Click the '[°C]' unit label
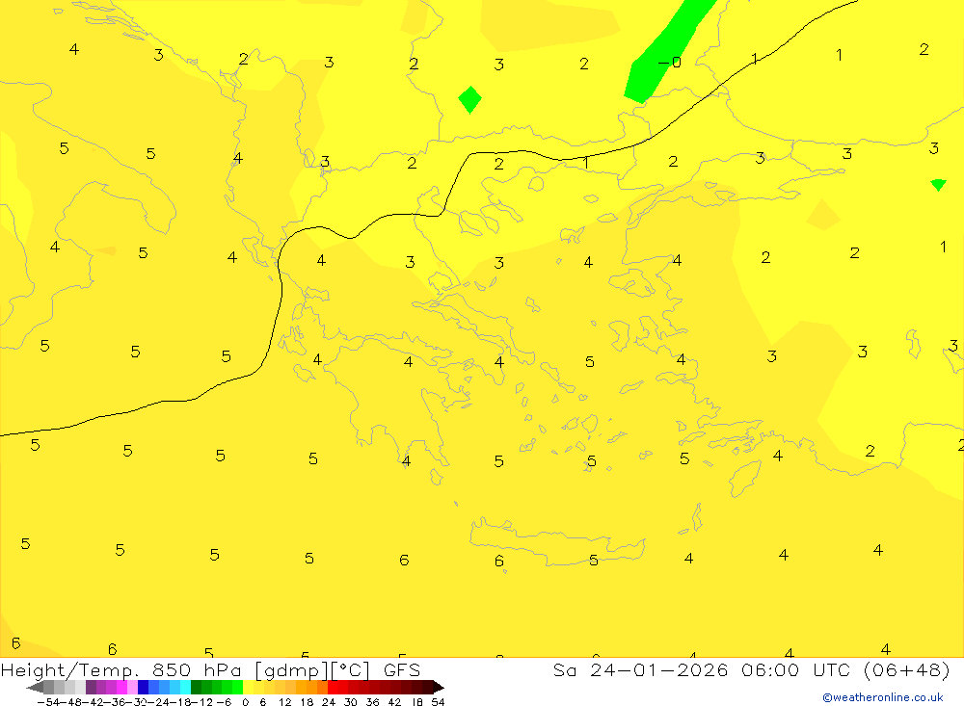964x706 pixels. point(351,670)
